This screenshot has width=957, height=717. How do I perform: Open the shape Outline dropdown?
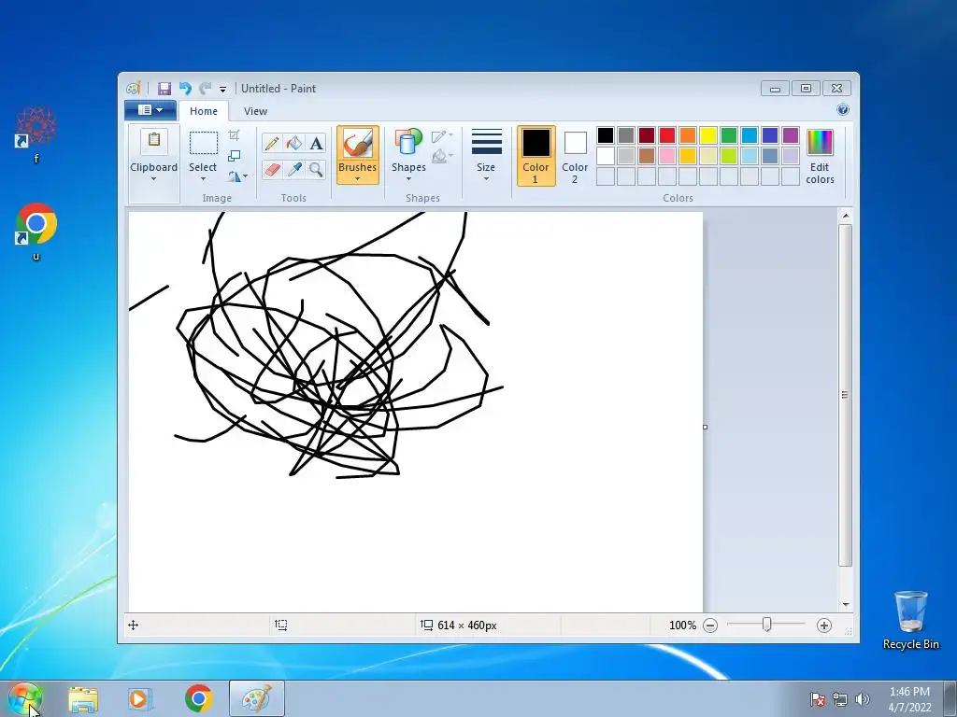442,136
